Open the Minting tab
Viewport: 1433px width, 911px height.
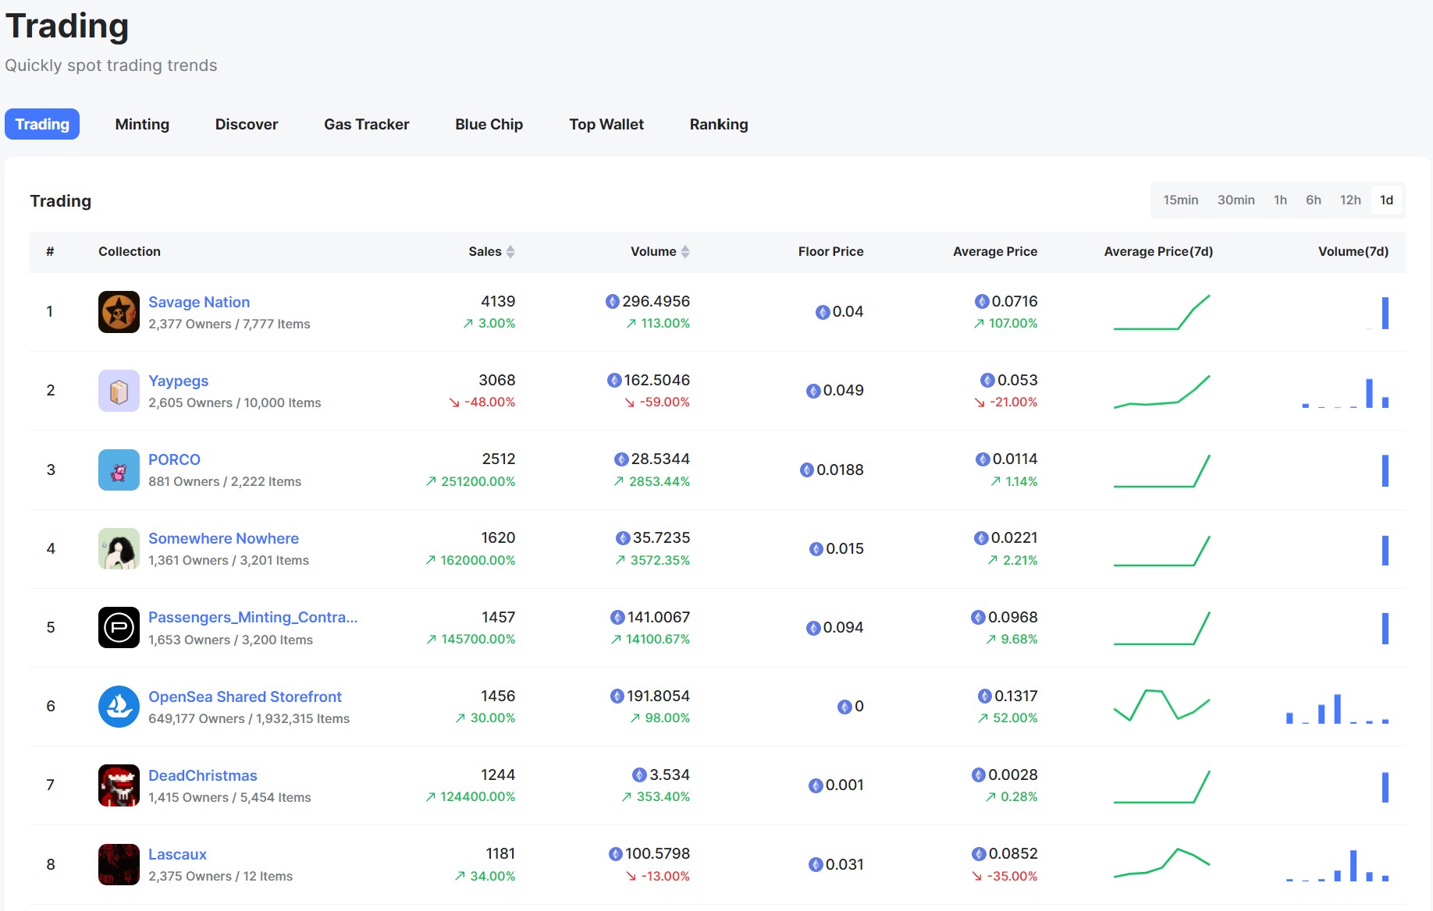click(142, 125)
